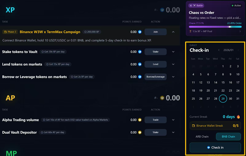
Task: Click the trophy icon beside 1.5x XP + MP Pool
Action: click(191, 31)
